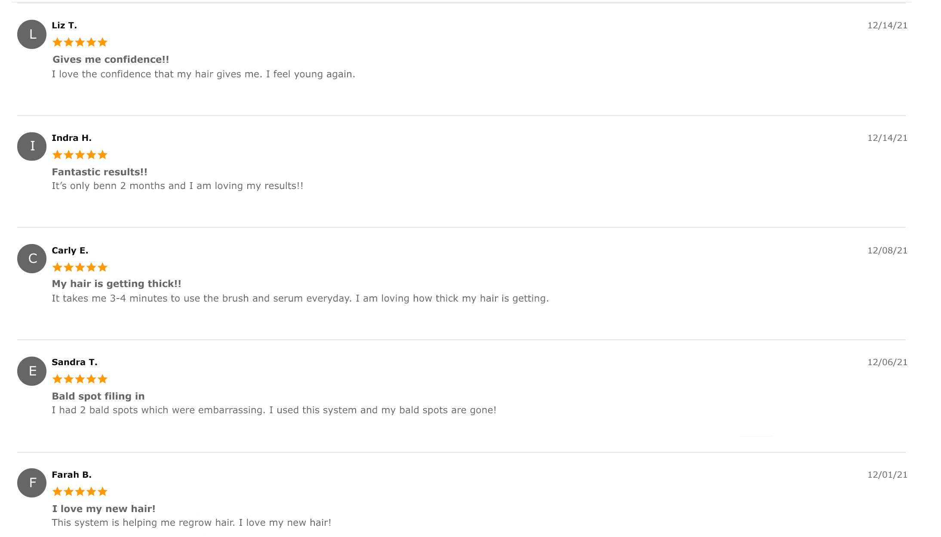Click the star rating under Indra H.
Screen dimensions: 941x537
[80, 155]
